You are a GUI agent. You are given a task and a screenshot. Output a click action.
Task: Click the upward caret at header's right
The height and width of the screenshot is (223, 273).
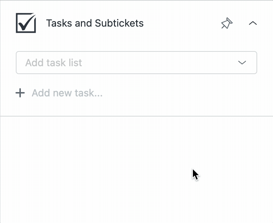253,23
